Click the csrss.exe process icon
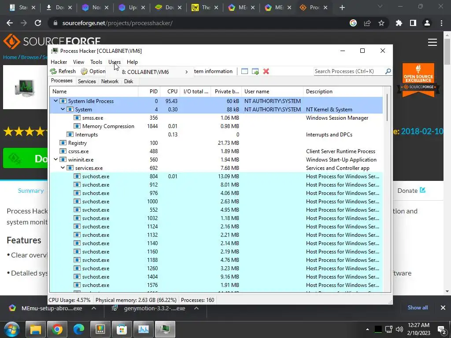Image resolution: width=451 pixels, height=338 pixels. coord(63,151)
